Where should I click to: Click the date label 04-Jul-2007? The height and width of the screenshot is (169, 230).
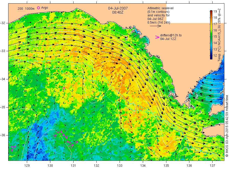(118, 8)
